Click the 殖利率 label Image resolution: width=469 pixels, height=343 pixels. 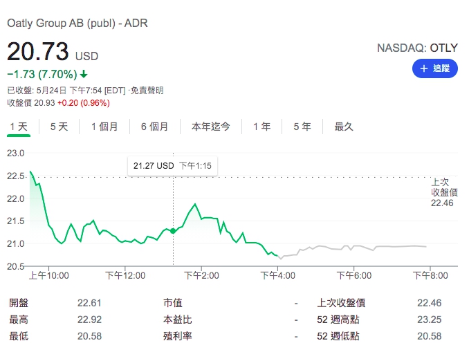(177, 336)
